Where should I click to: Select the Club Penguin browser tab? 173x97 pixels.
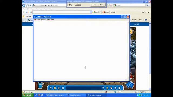(x=30, y=20)
